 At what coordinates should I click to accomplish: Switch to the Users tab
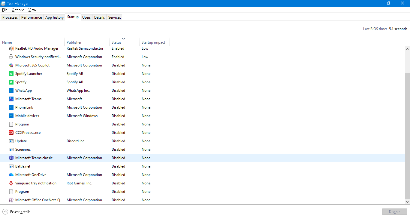point(86,17)
